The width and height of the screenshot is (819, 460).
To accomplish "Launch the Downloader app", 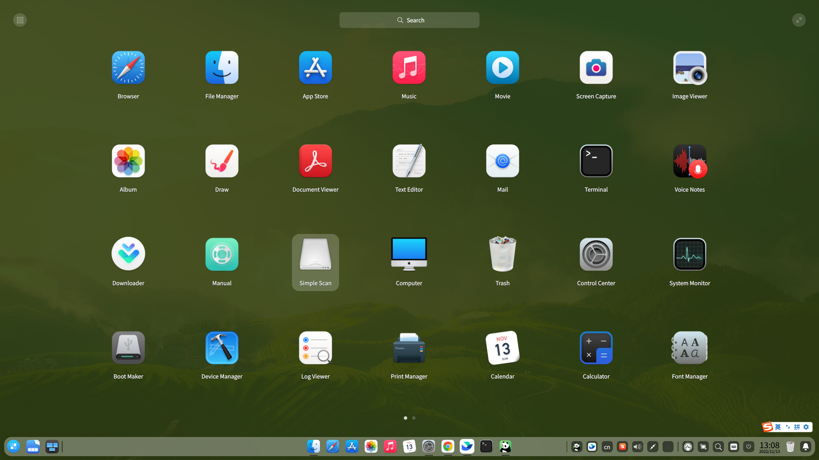I will point(128,255).
